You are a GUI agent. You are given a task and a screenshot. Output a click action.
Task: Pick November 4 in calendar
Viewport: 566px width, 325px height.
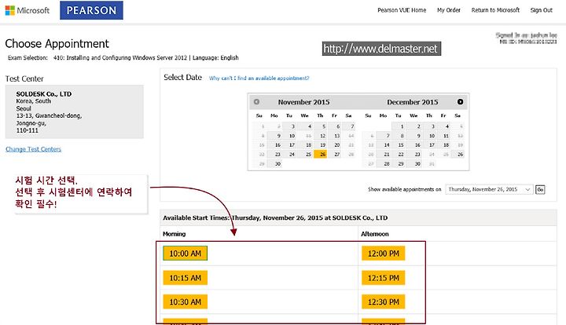(x=305, y=126)
